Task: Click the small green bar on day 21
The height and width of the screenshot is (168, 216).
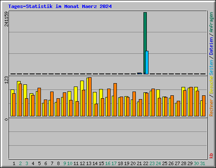Action: point(138,73)
